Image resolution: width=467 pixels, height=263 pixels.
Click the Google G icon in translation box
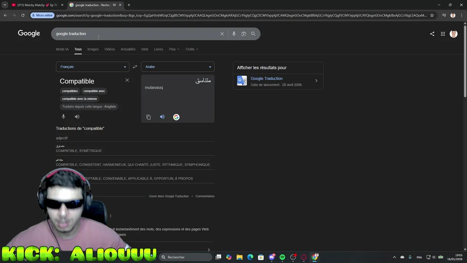pos(176,117)
